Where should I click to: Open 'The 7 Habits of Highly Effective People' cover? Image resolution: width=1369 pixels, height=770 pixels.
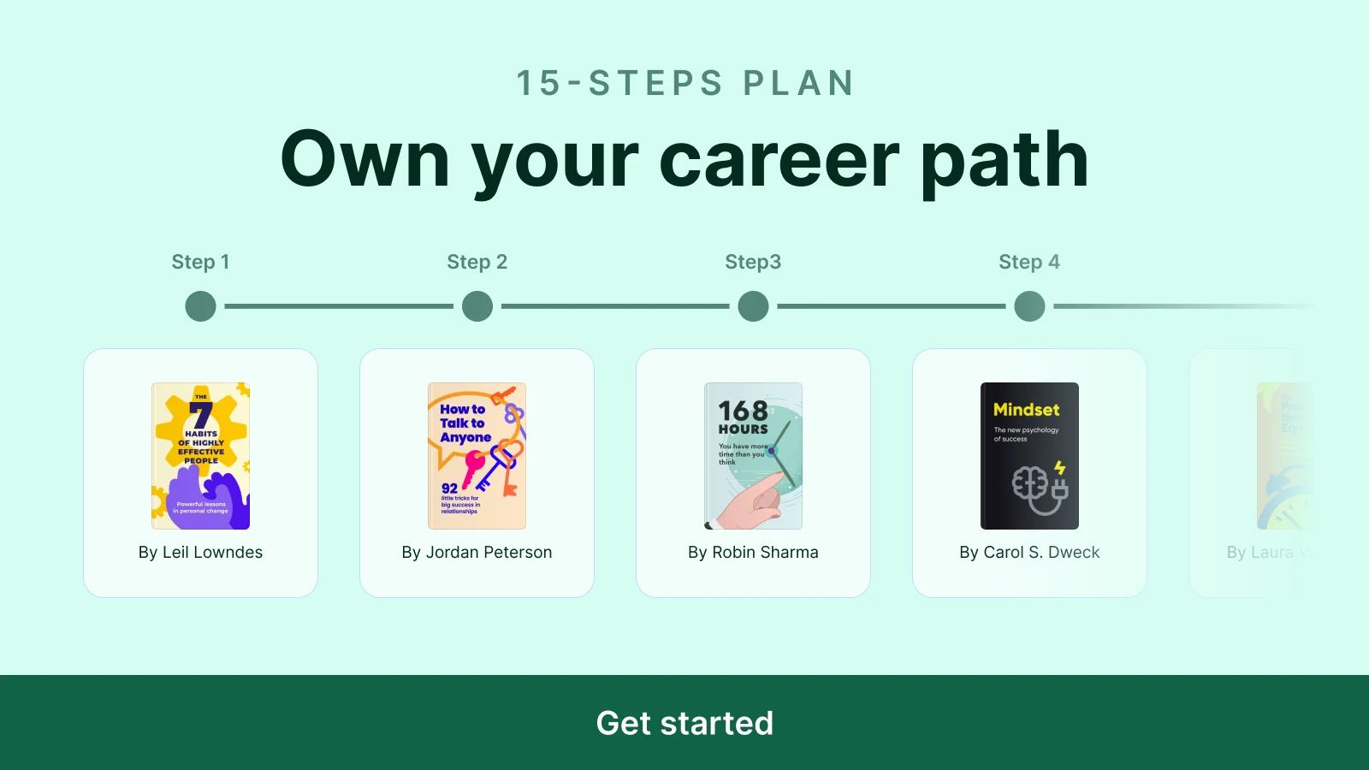pyautogui.click(x=200, y=454)
